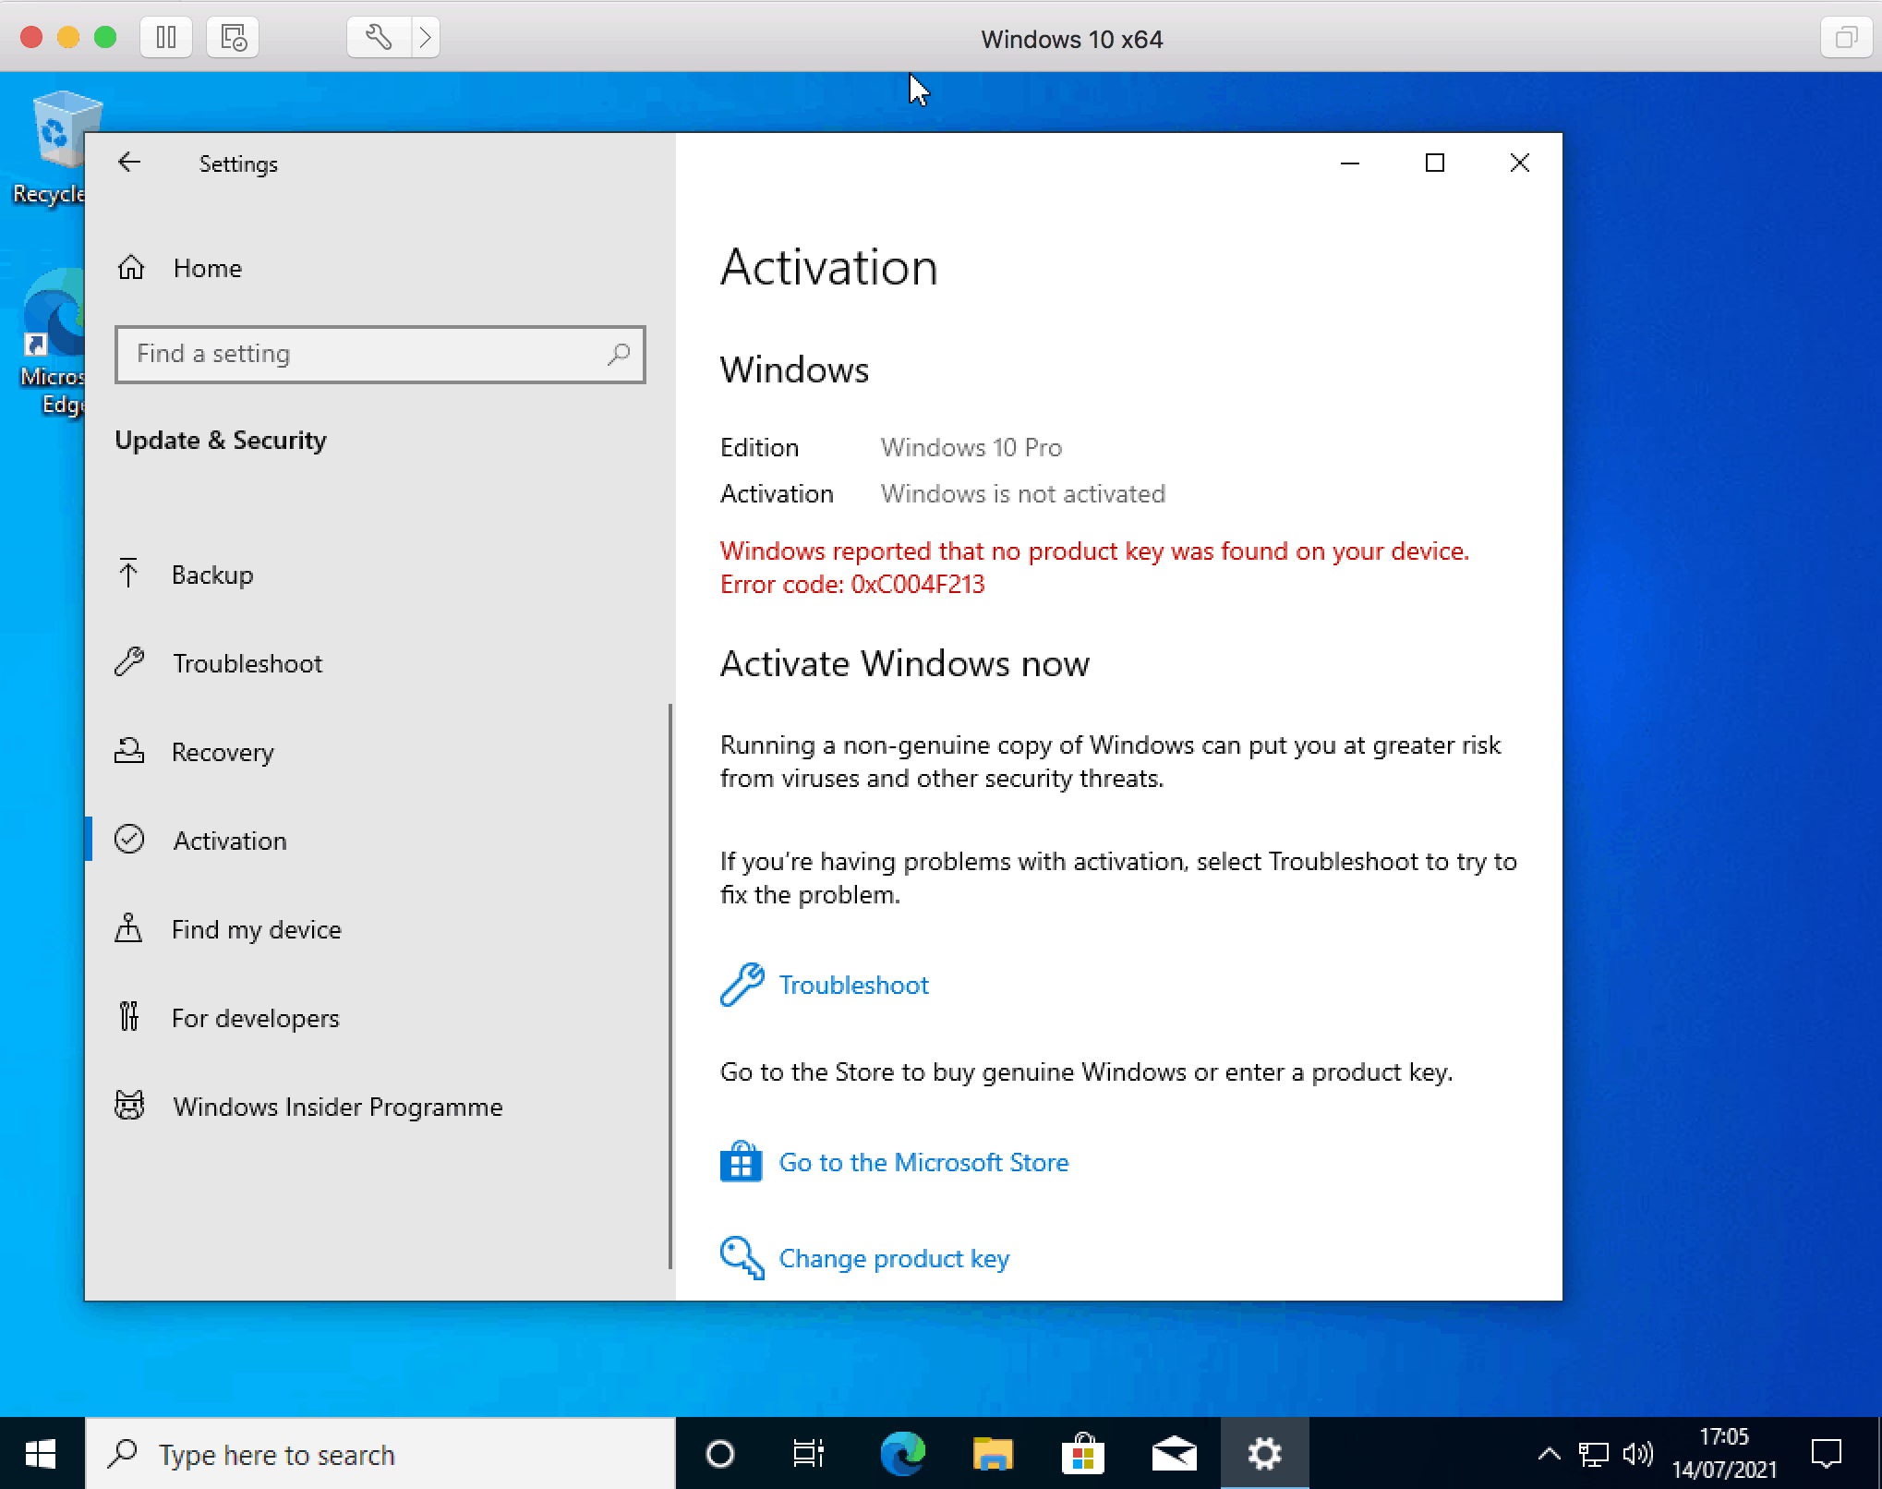Open Mail app from the taskbar

click(1174, 1454)
